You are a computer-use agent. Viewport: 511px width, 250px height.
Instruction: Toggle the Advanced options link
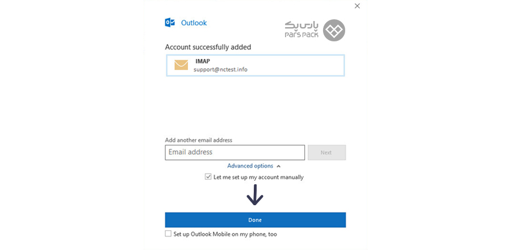(x=250, y=166)
